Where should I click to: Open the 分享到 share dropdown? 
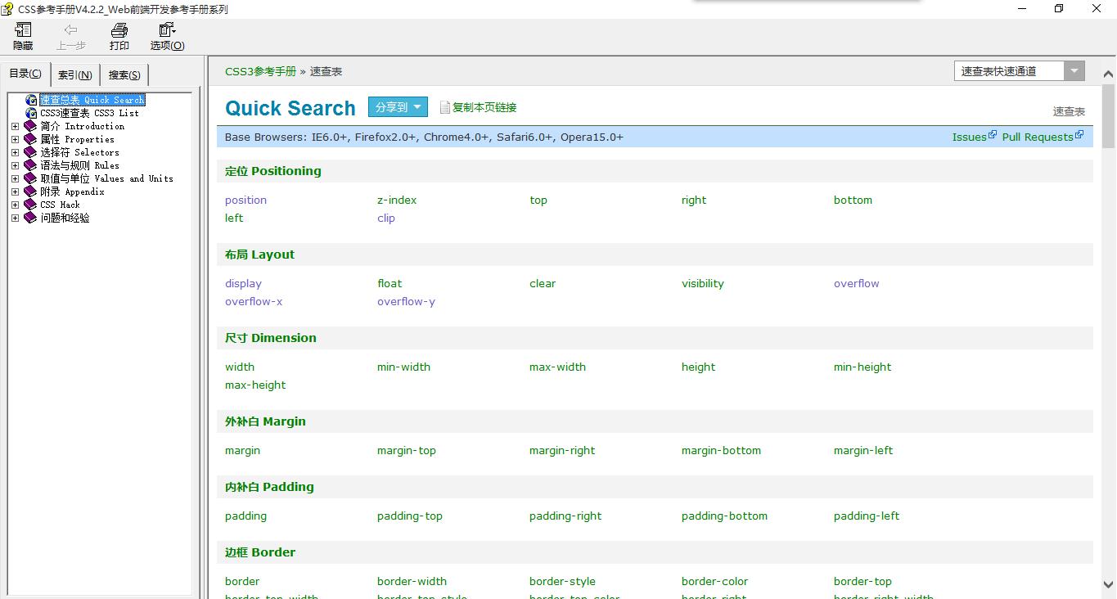coord(398,107)
